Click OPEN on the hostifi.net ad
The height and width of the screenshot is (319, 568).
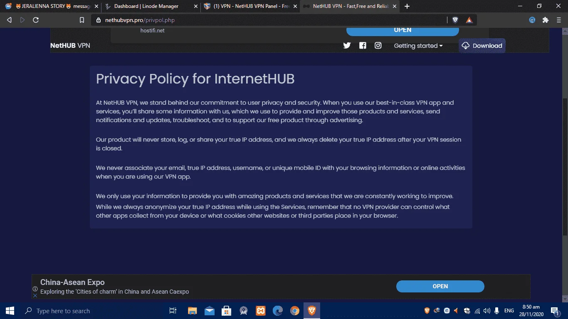tap(403, 30)
